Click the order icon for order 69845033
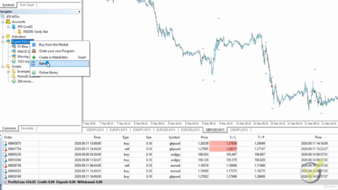Viewport: 338px width, 190px height. point(5,171)
